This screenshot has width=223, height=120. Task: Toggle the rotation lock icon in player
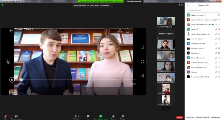[x=8, y=62]
